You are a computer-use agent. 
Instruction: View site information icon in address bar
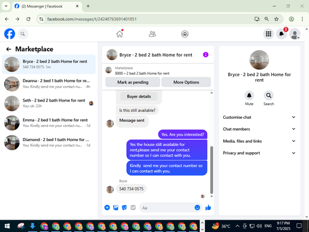click(41, 19)
